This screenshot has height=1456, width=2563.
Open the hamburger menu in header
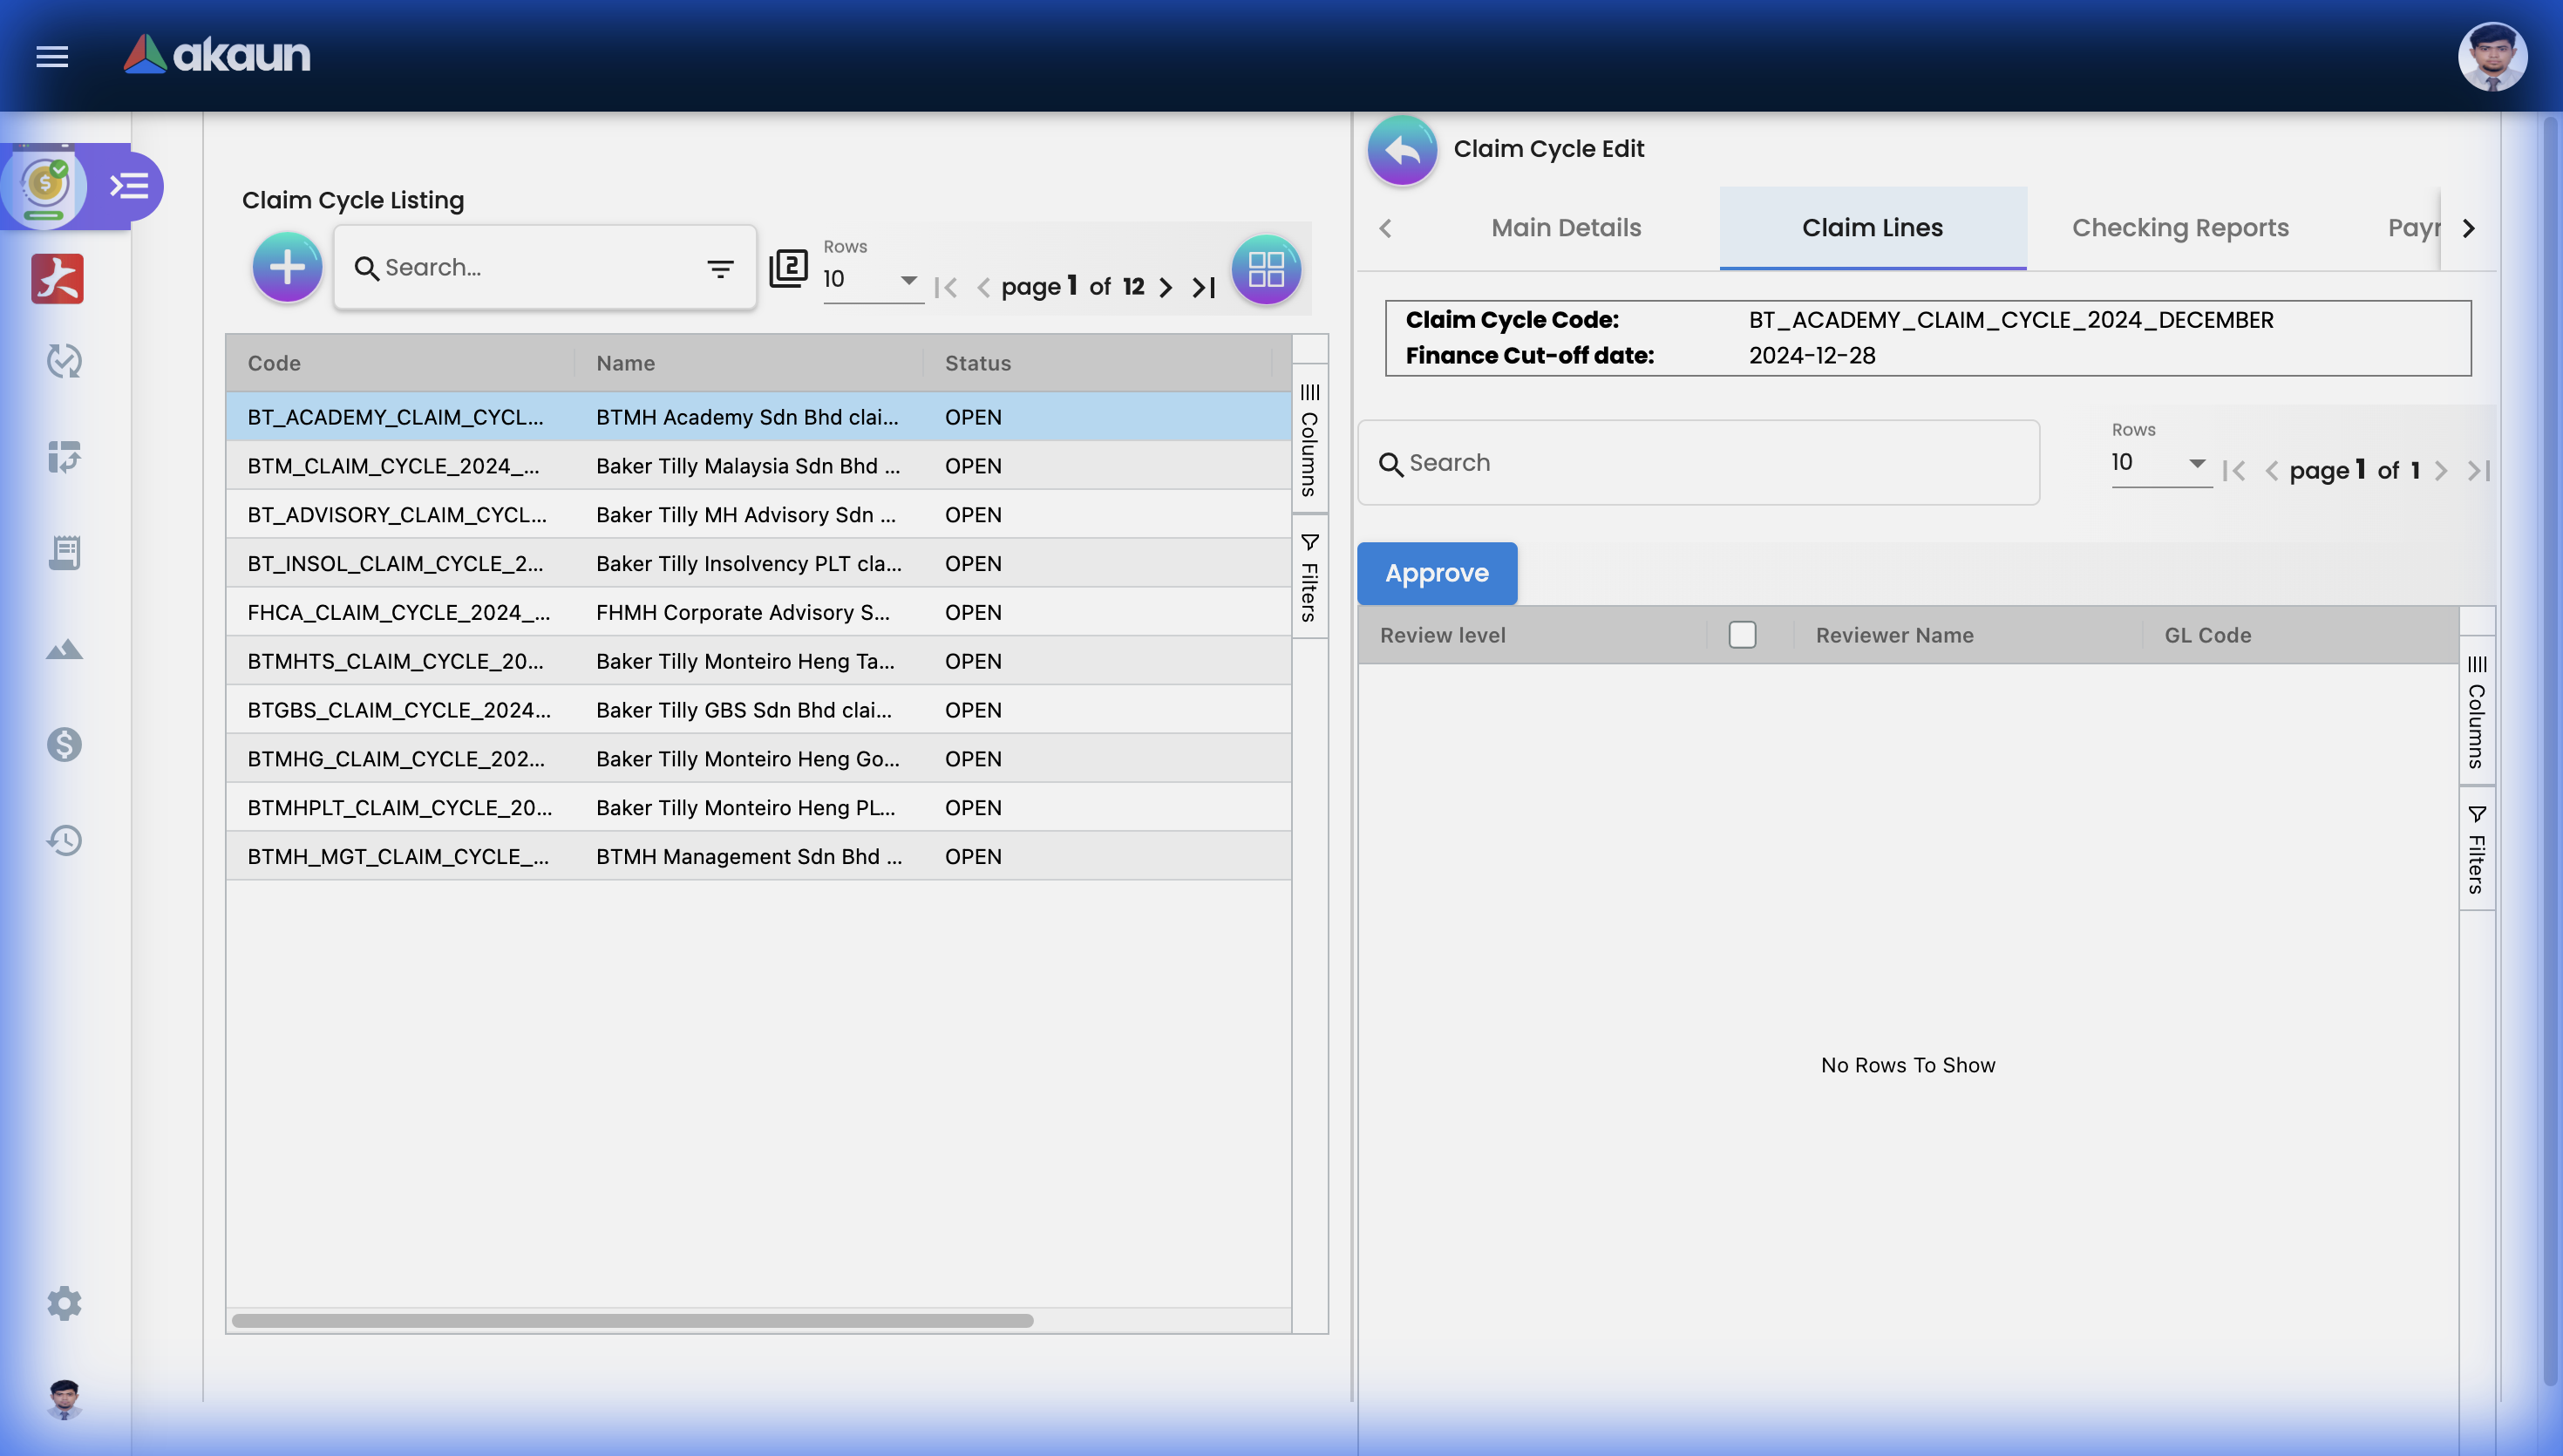(x=52, y=56)
